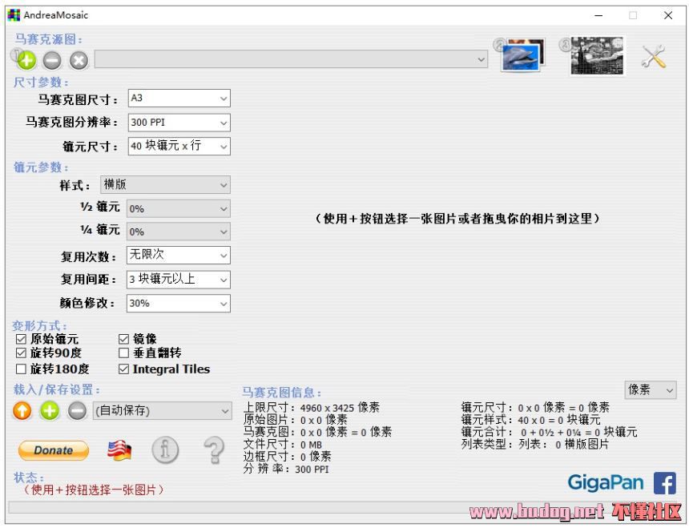This screenshot has width=689, height=528.
Task: Open the 样式 横版 dropdown
Action: (165, 185)
